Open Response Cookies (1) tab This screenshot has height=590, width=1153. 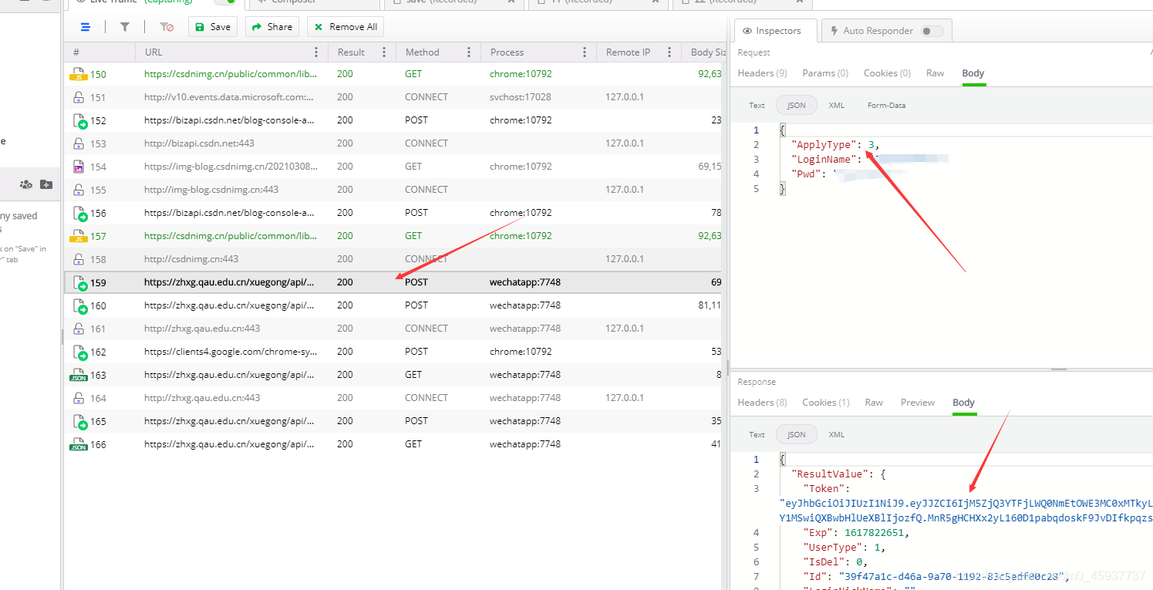[x=826, y=403]
